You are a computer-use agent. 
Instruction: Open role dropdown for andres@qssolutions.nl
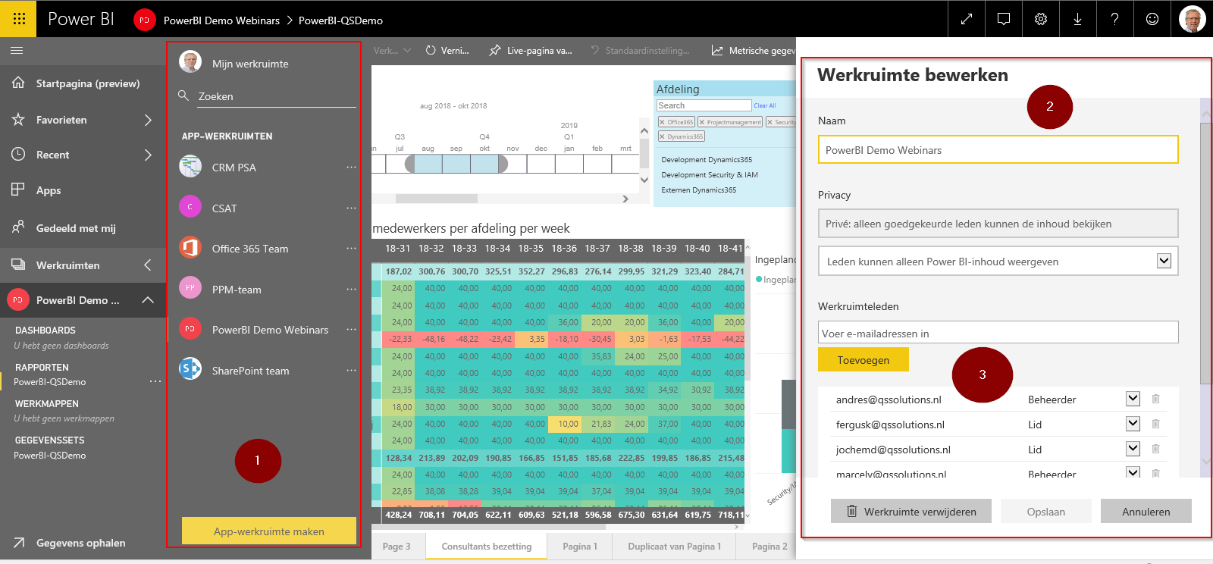(x=1133, y=399)
